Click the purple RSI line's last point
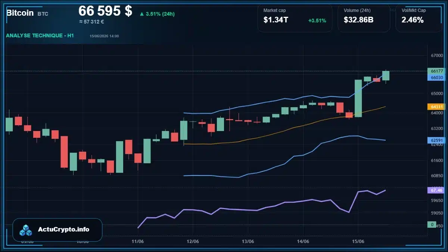 point(385,190)
